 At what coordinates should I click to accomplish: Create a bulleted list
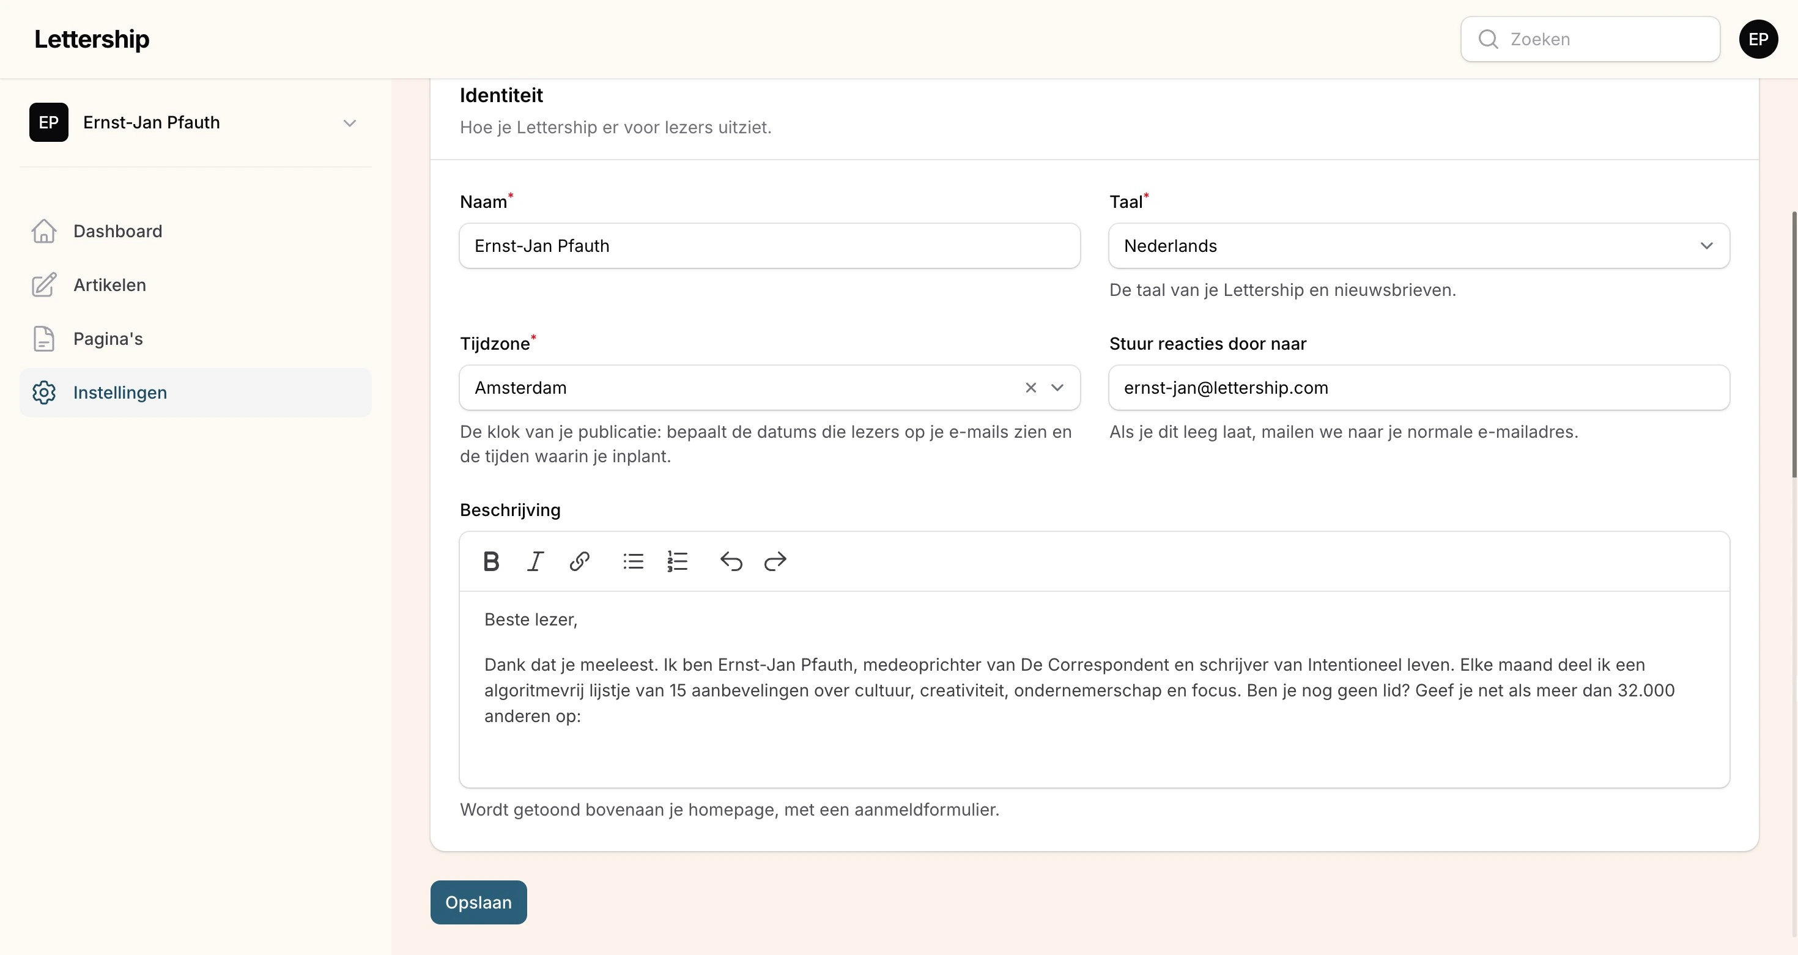633,561
